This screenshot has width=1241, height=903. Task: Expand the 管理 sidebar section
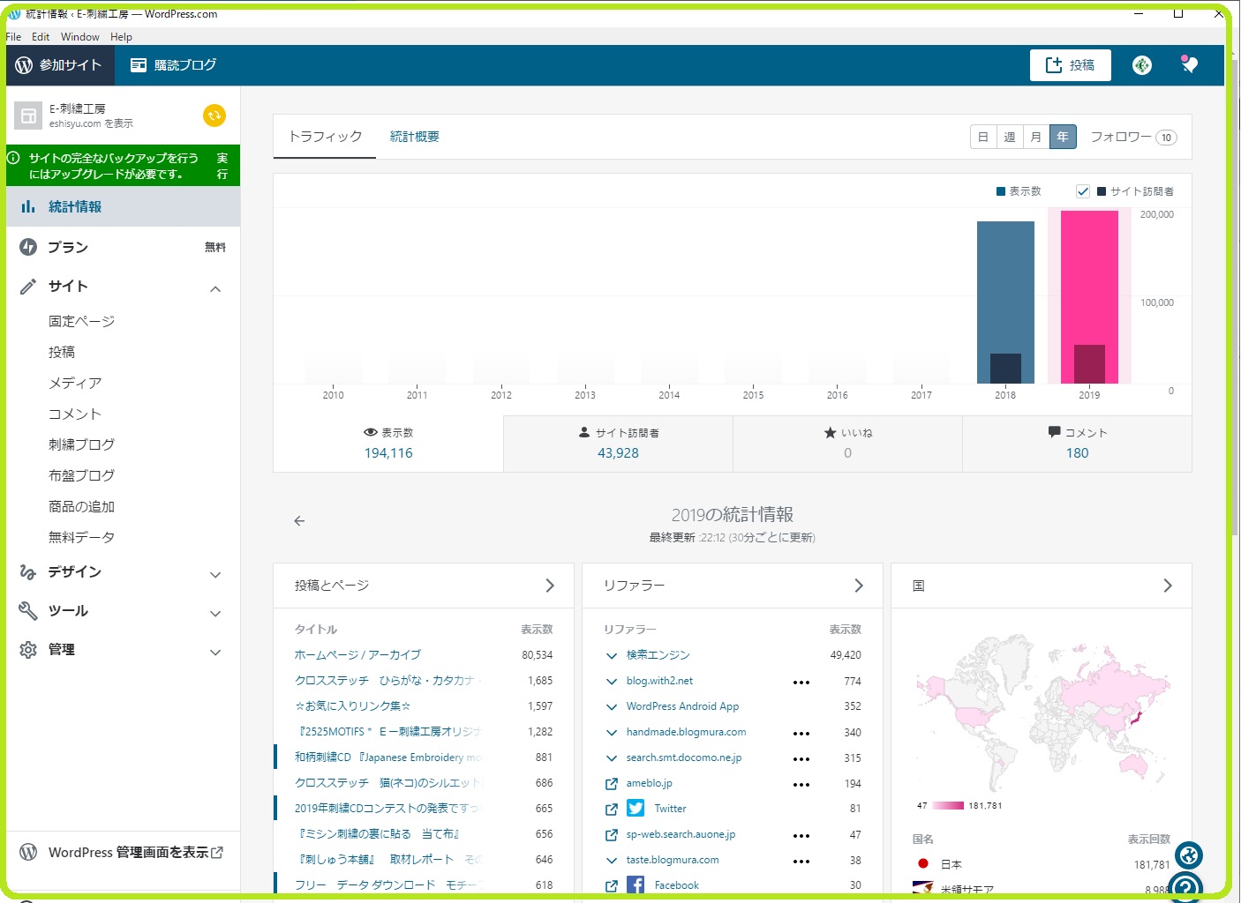215,653
